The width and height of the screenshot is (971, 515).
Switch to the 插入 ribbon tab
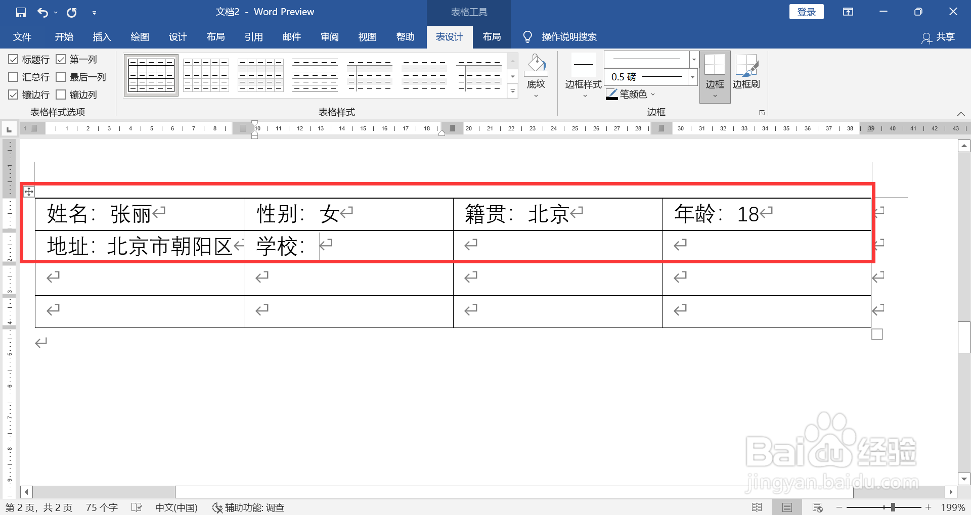pyautogui.click(x=102, y=37)
